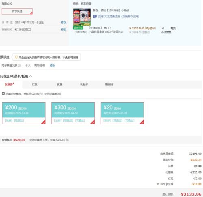Click the 运费 ¥0.00 value
This screenshot has height=197, width=203.
click(198, 166)
